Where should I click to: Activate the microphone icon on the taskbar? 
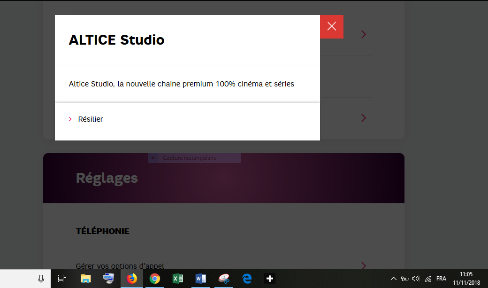[x=41, y=278]
